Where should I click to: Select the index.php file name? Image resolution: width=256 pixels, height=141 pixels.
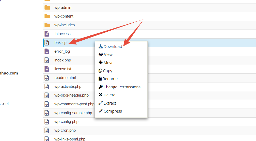click(x=63, y=60)
